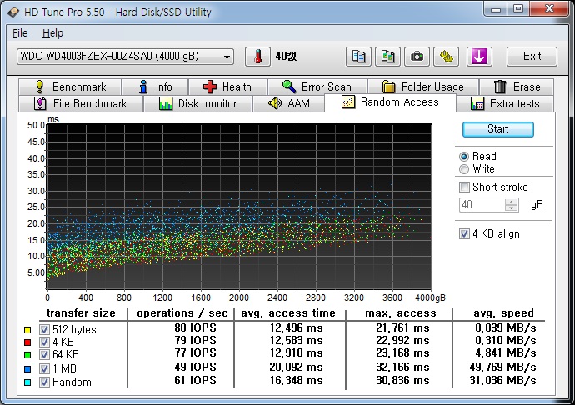The image size is (575, 405).
Task: Click the '80 IOPS' value
Action: (196, 327)
